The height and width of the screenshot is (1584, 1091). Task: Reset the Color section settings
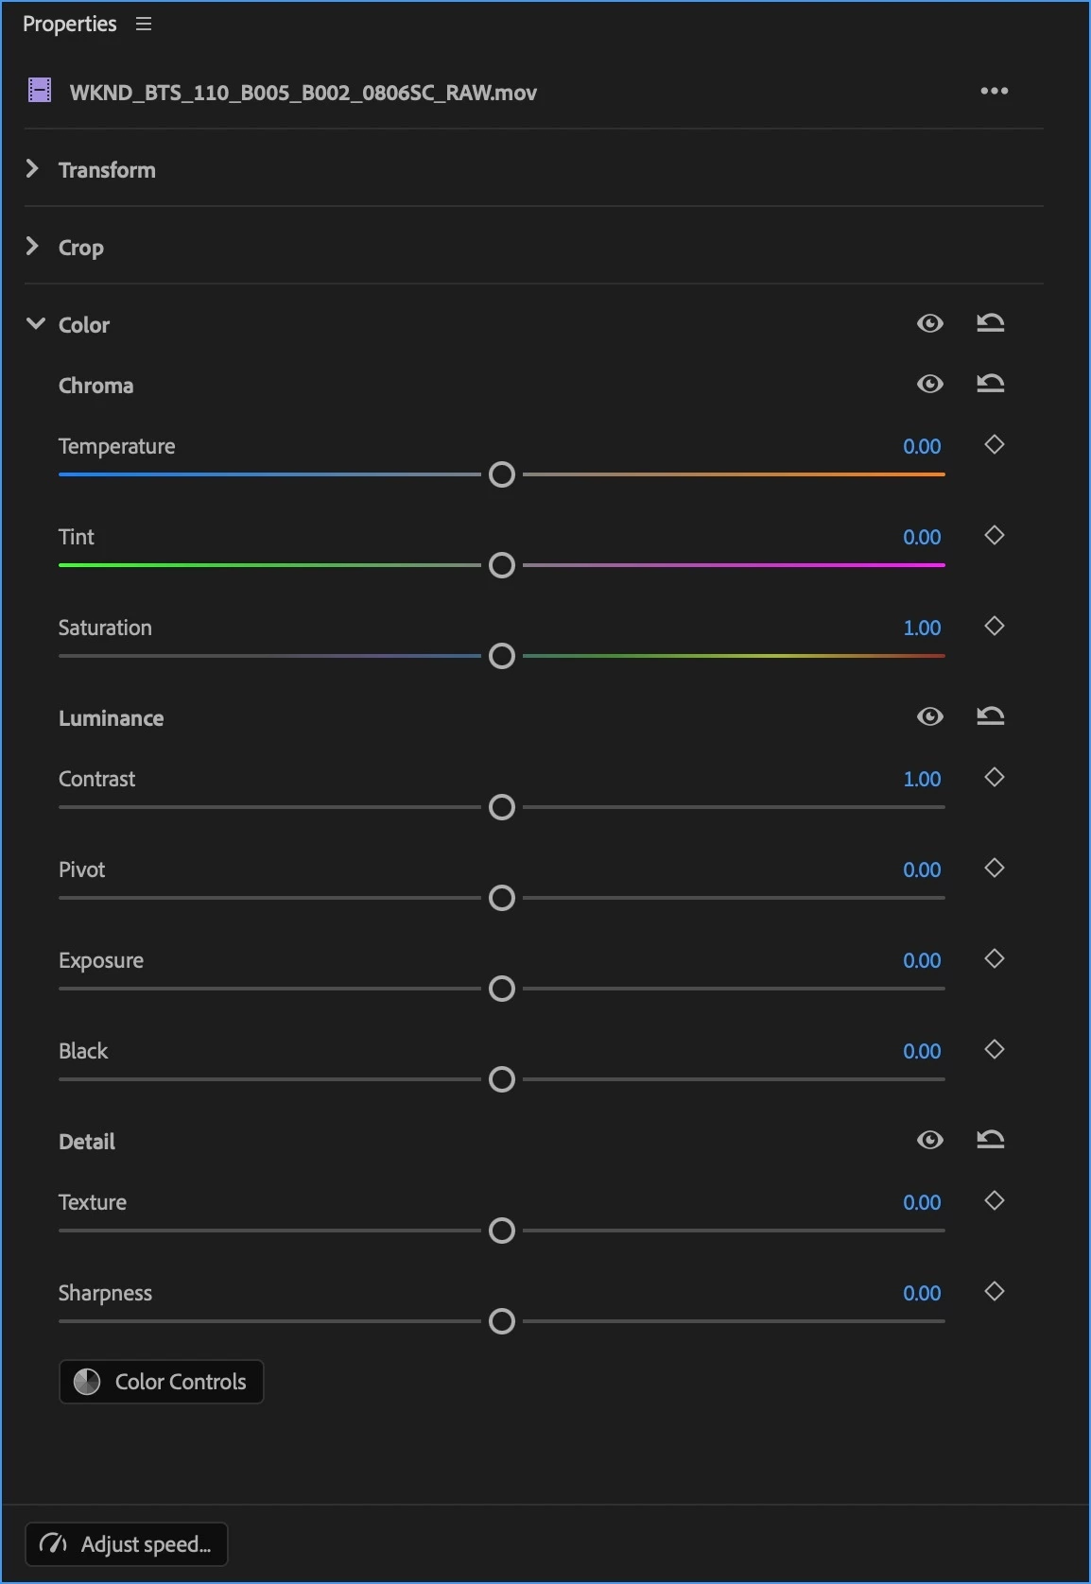[x=990, y=324]
